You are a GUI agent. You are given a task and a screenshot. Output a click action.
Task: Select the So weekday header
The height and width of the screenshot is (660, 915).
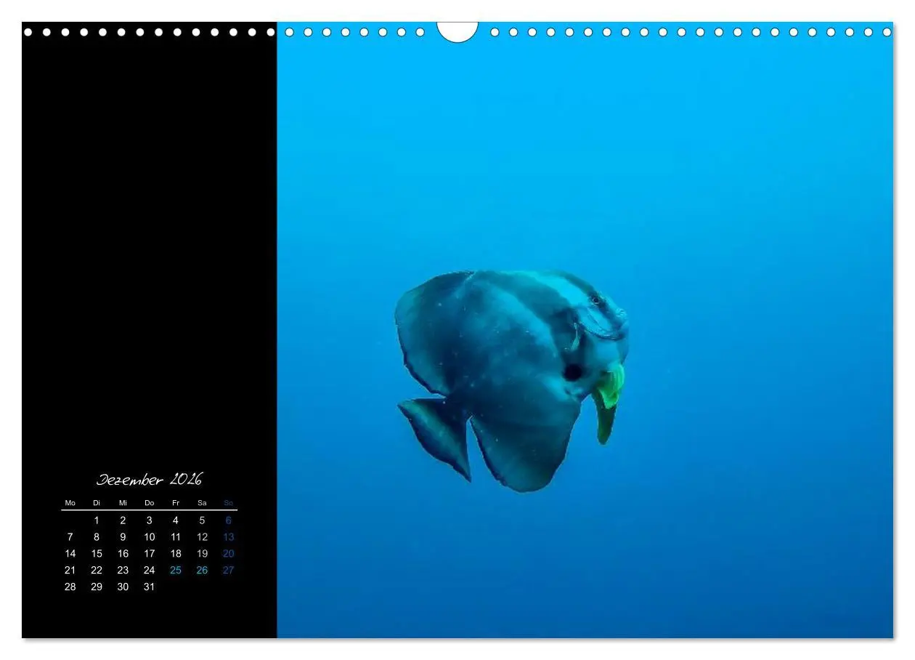coord(229,503)
